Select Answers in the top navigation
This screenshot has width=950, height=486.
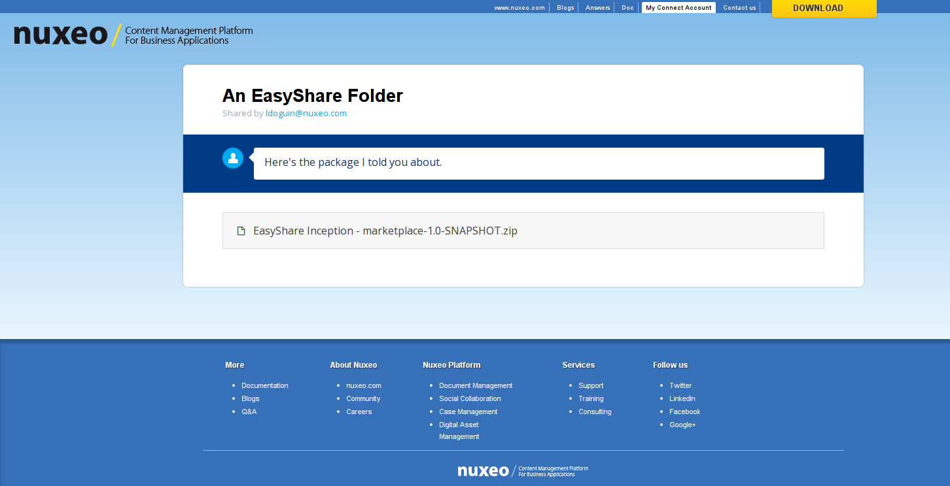coord(597,8)
